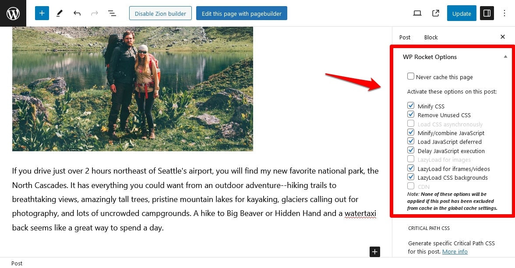515x268 pixels.
Task: Uncheck the Minify CSS option
Action: tap(411, 106)
